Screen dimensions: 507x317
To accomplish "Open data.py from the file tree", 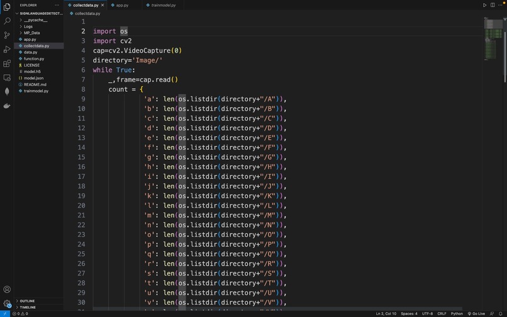I will [39, 52].
